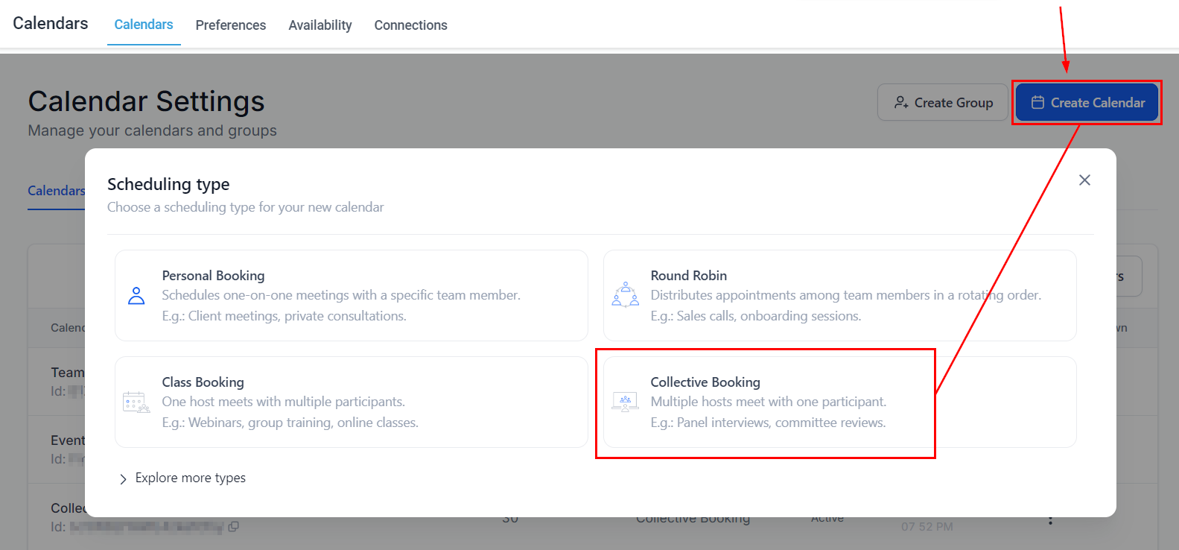Image resolution: width=1179 pixels, height=550 pixels.
Task: Open three-dot menu for Collective Booking row
Action: coord(1050,519)
